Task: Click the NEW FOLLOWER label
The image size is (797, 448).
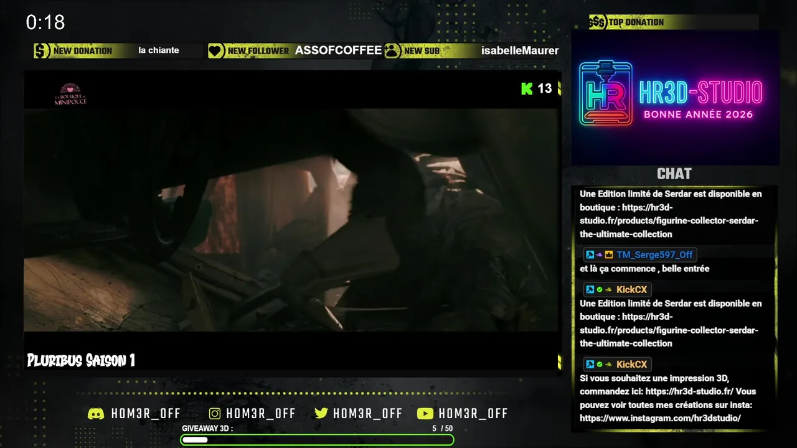Action: pyautogui.click(x=258, y=51)
